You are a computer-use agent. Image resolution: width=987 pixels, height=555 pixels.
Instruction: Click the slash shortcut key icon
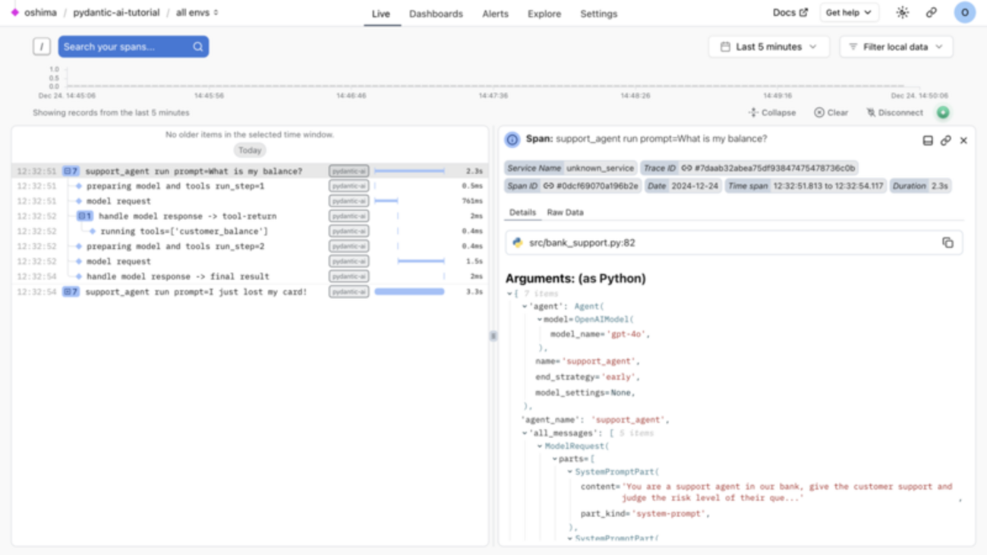(x=42, y=47)
